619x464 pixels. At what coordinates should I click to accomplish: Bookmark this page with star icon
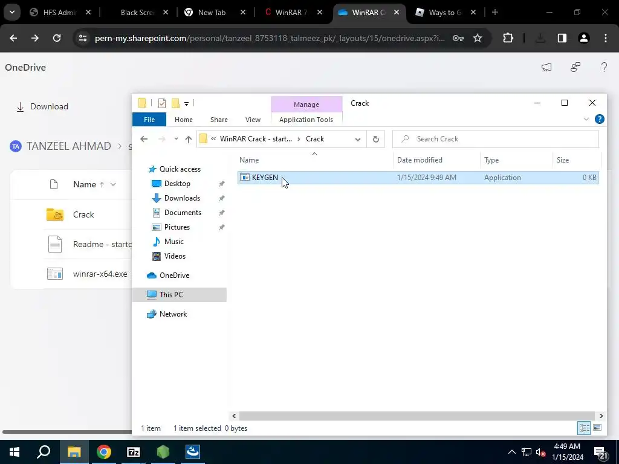[478, 38]
